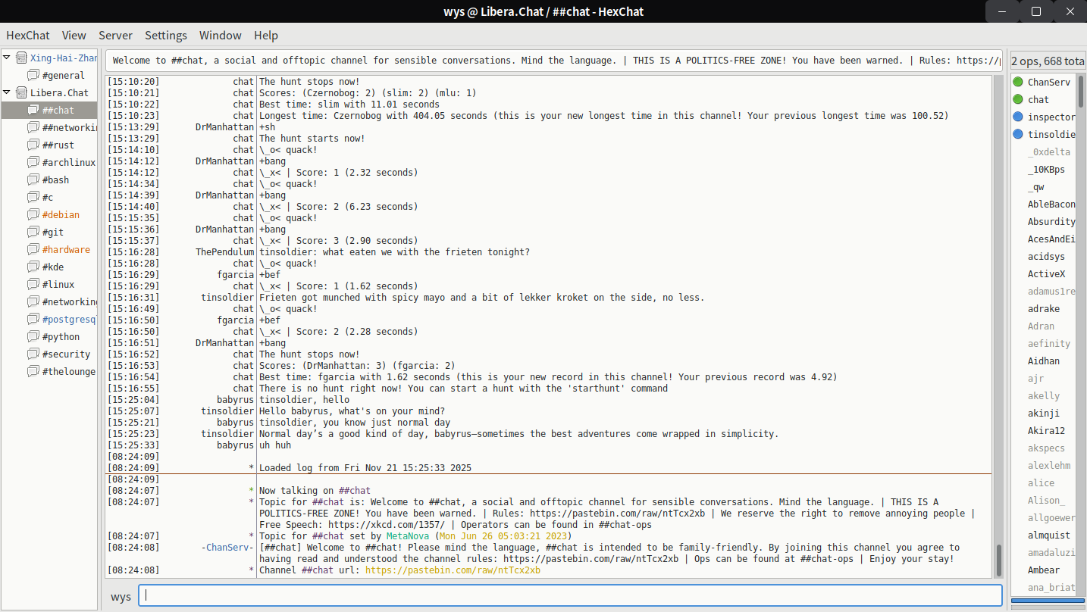Open the pastebin channel URL link
Image resolution: width=1087 pixels, height=612 pixels.
[x=453, y=570]
